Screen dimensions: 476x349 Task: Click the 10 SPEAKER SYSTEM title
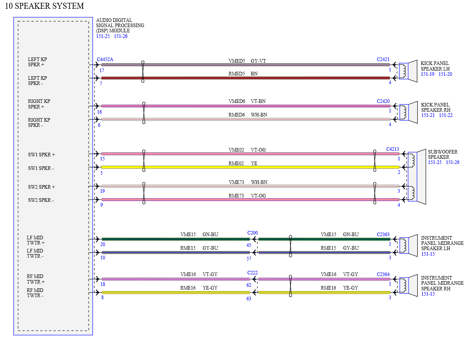[x=45, y=6]
